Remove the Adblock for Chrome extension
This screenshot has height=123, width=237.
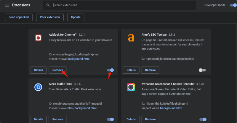[57, 70]
